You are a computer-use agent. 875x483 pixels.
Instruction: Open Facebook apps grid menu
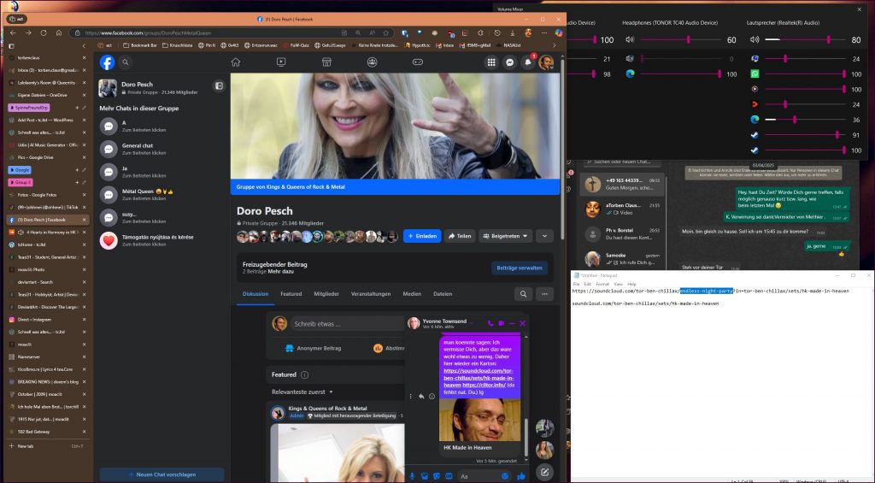tap(491, 62)
